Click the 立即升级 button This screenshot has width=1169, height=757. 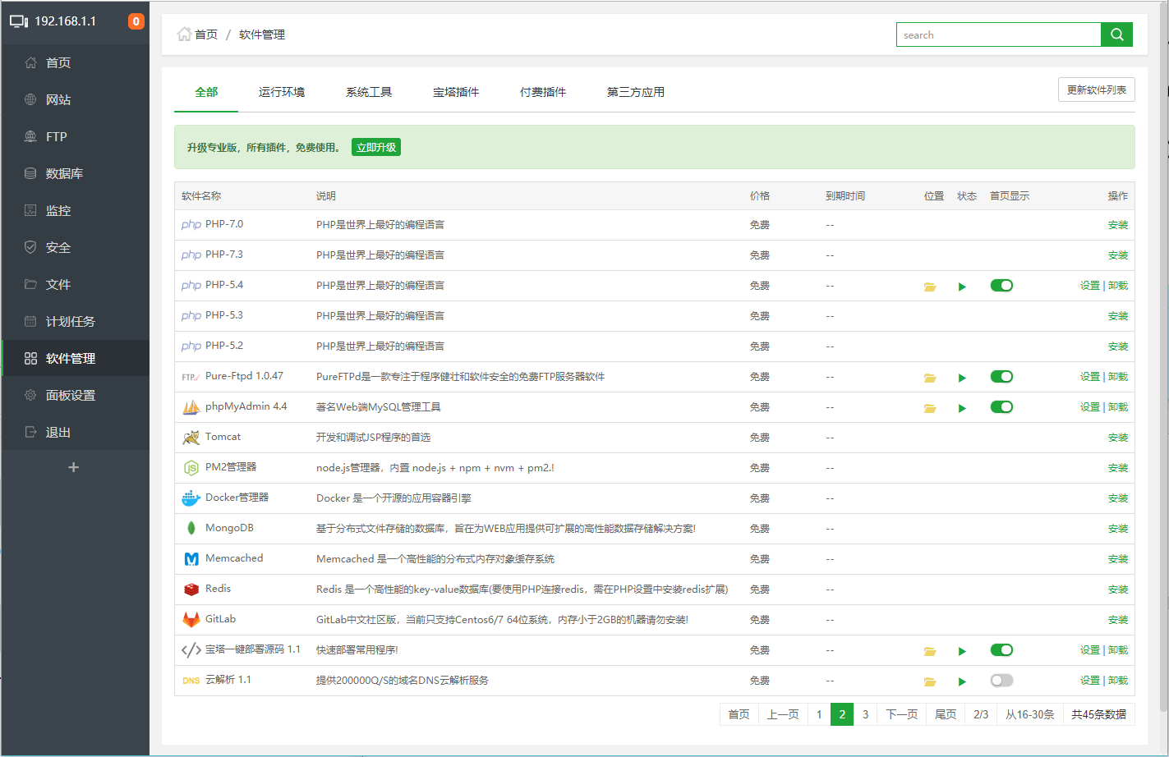[x=375, y=147]
